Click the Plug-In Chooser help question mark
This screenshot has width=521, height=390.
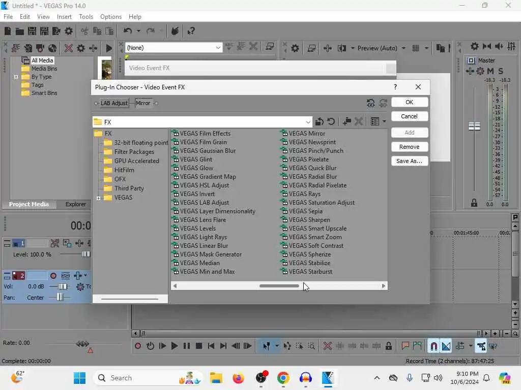[395, 87]
